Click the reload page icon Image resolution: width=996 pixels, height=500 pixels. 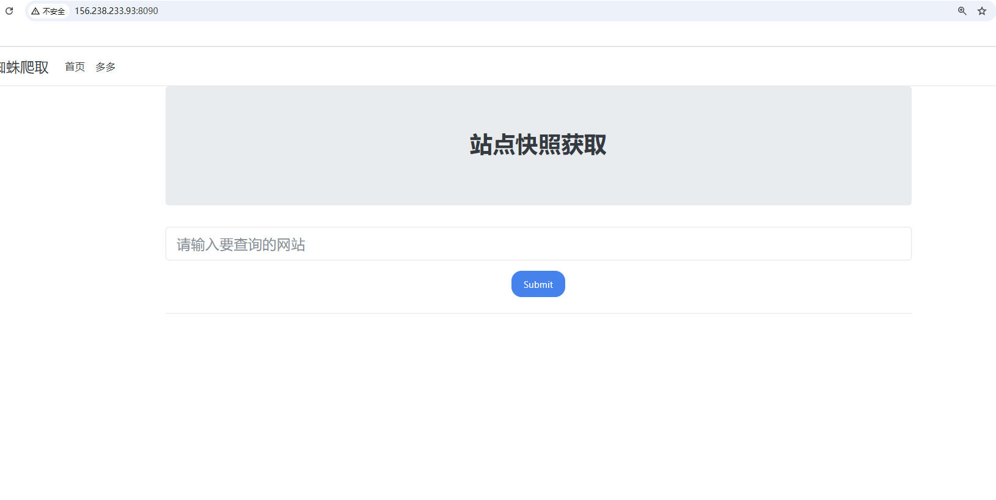[x=9, y=11]
